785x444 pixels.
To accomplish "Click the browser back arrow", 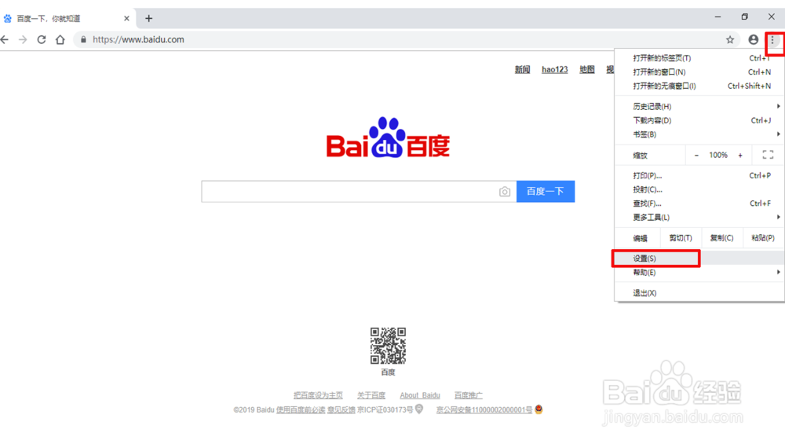I will pos(5,39).
